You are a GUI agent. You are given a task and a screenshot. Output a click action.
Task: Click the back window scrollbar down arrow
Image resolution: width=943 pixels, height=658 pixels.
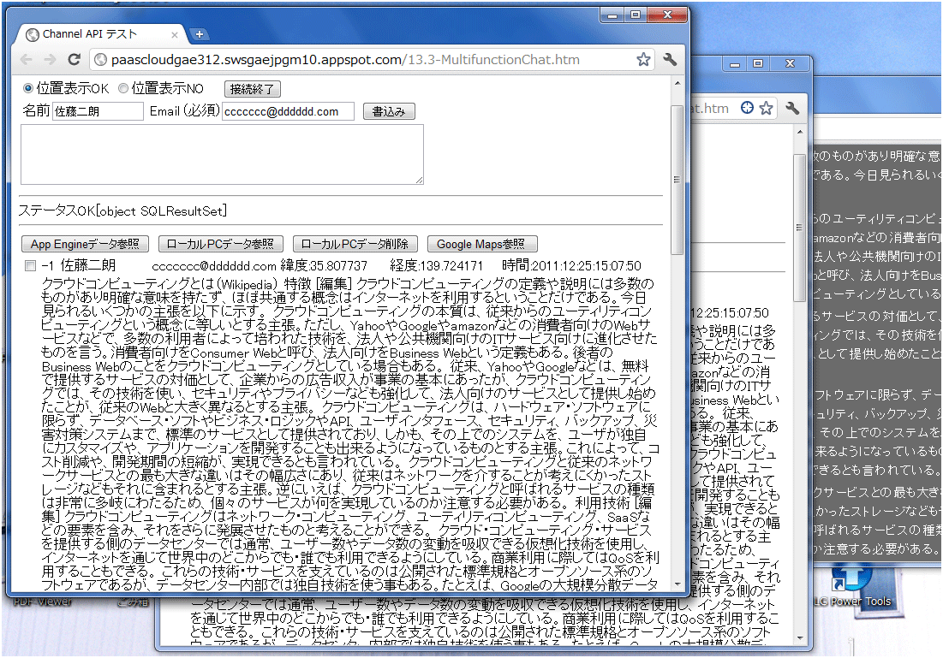799,638
